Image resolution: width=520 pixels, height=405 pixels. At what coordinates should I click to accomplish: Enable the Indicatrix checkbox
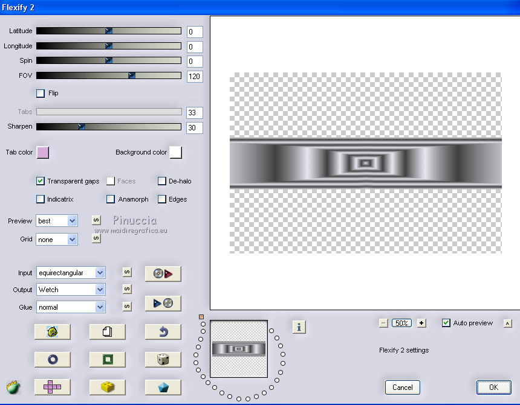tap(41, 199)
